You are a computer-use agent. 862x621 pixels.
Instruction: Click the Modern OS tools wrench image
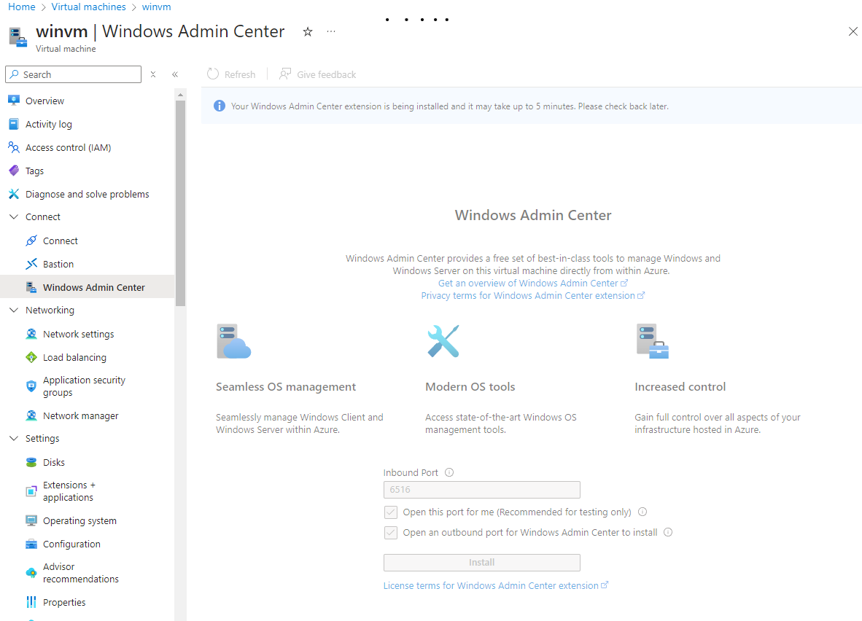(443, 341)
